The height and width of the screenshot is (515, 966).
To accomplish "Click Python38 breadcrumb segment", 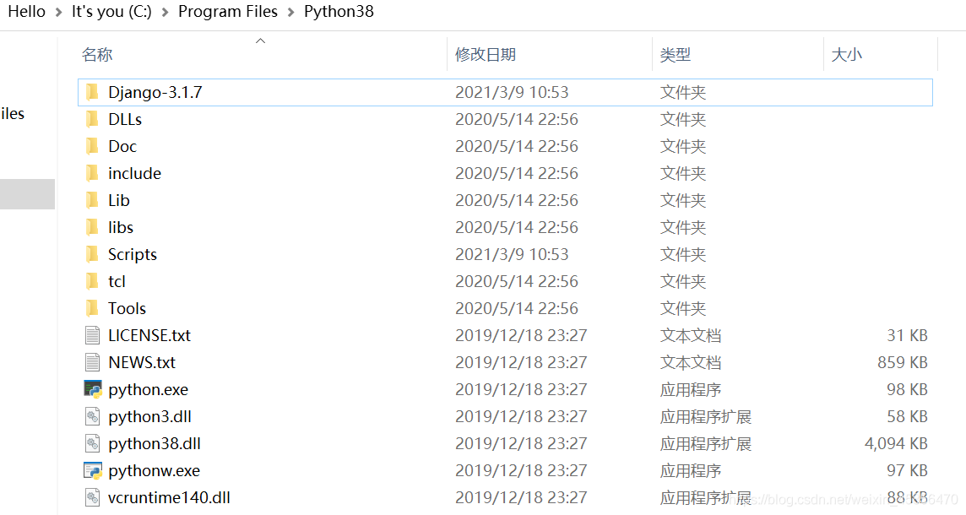I will point(339,12).
